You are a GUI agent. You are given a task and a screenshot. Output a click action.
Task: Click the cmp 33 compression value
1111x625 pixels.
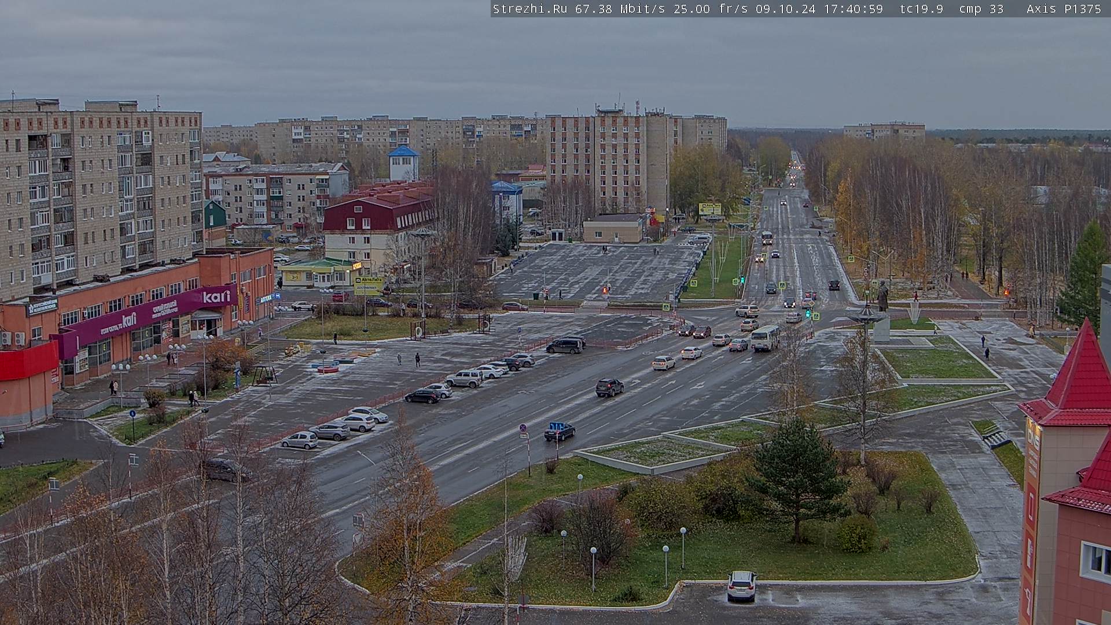tap(981, 9)
